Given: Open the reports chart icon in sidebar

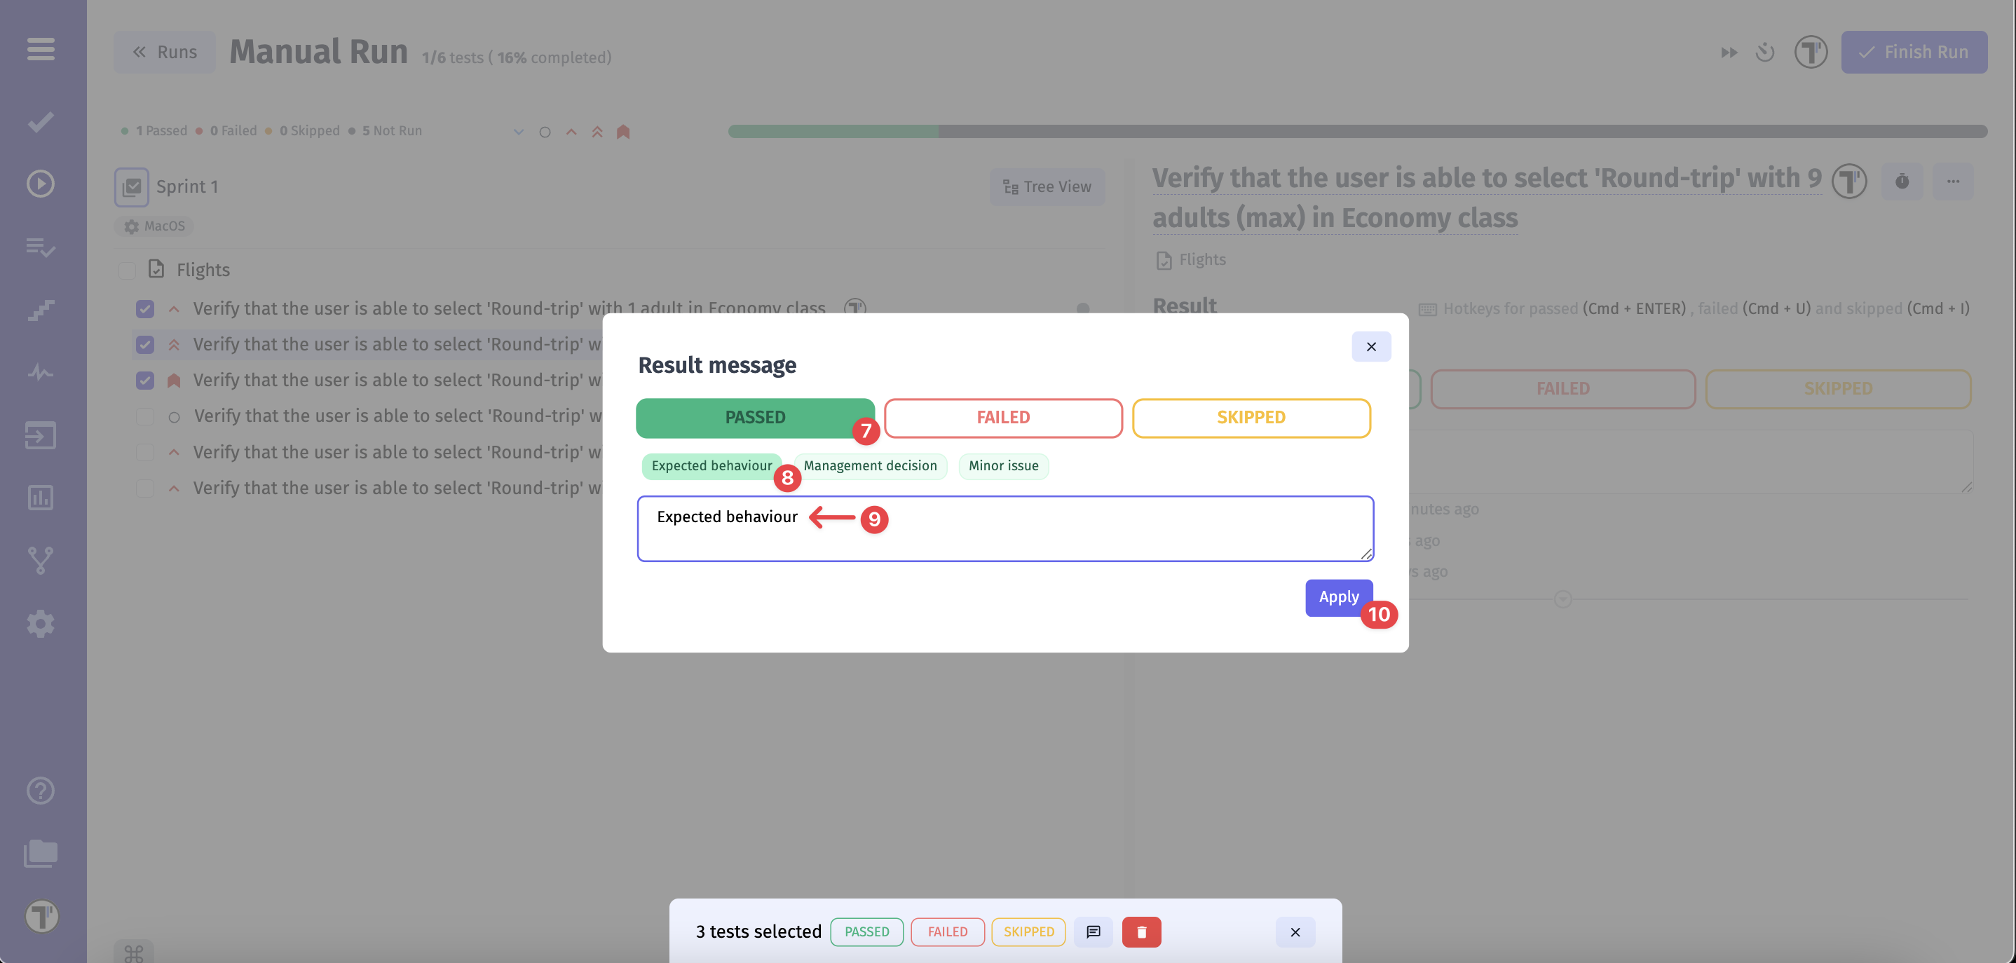Looking at the screenshot, I should (x=41, y=498).
